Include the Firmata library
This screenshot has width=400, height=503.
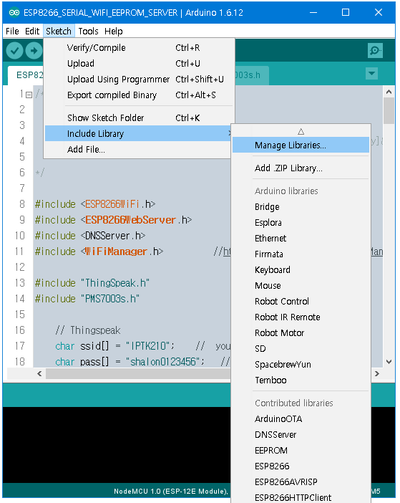pyautogui.click(x=301, y=254)
